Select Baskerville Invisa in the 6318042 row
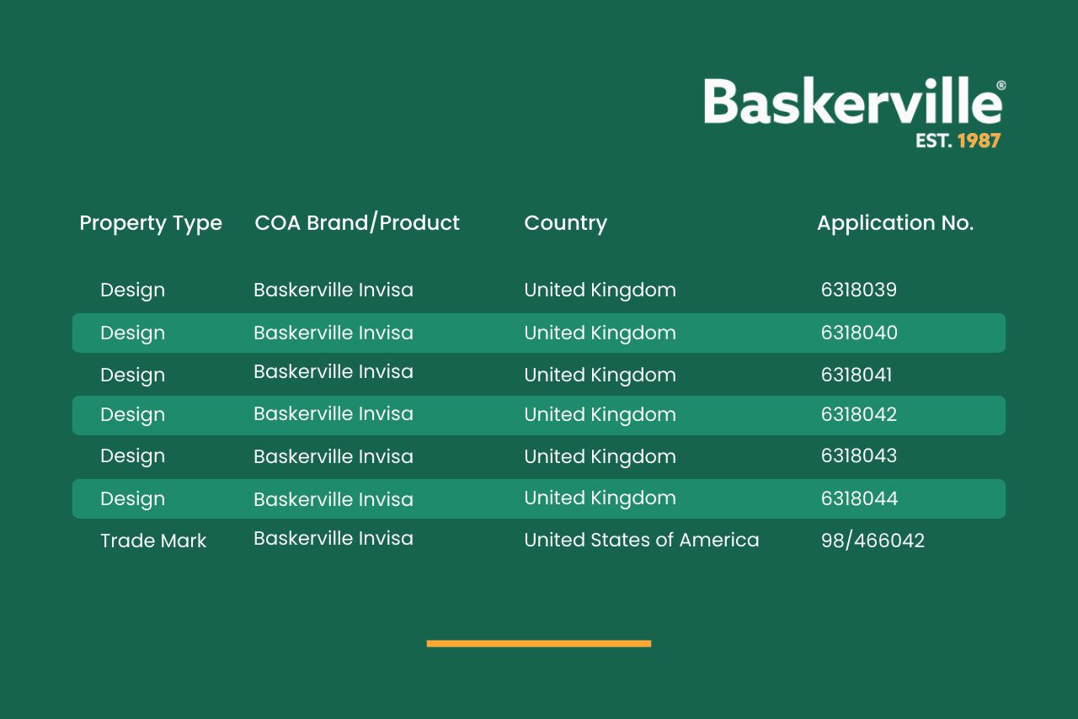Image resolution: width=1078 pixels, height=719 pixels. pyautogui.click(x=334, y=413)
